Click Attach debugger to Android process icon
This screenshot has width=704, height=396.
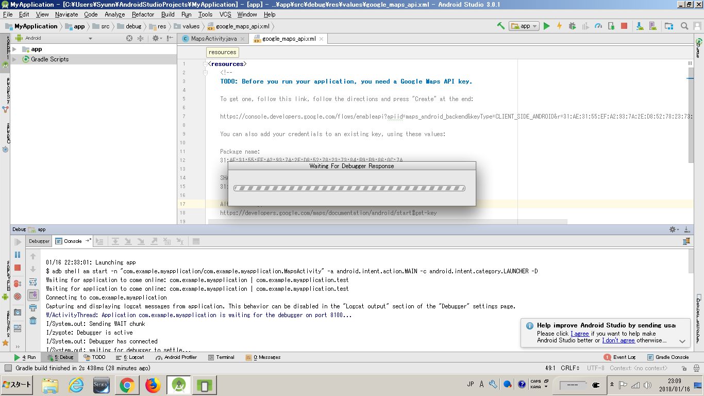click(611, 26)
